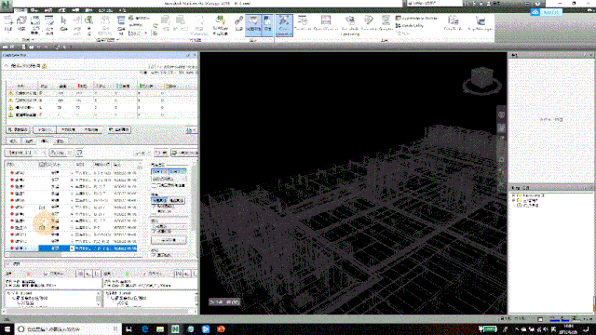
Task: Open the Quantification tool icon
Action: (326, 22)
